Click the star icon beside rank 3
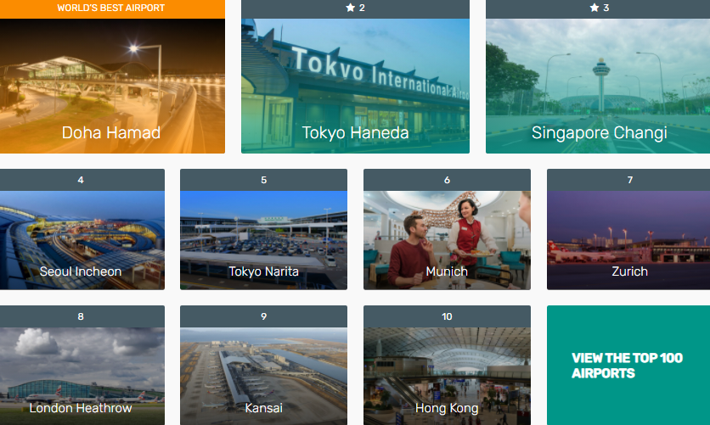Image resolution: width=710 pixels, height=425 pixels. [594, 8]
